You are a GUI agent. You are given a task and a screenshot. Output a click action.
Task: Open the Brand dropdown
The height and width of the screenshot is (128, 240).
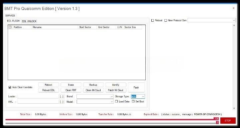coord(95,96)
